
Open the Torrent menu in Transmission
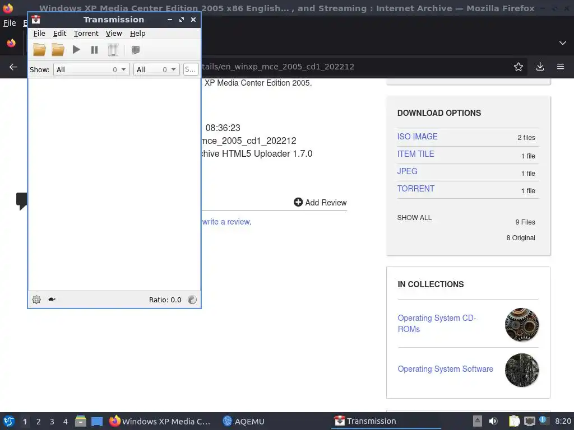click(86, 33)
